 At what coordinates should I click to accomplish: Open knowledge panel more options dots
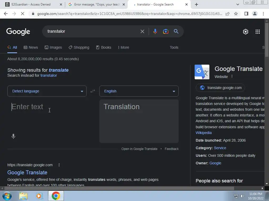pos(232,76)
